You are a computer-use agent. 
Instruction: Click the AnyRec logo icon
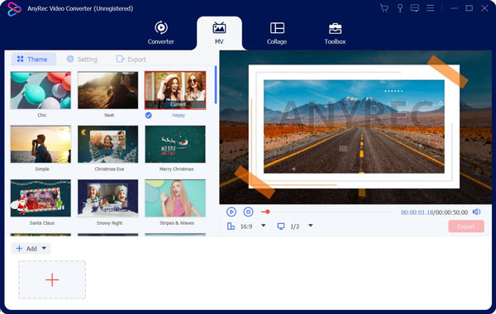coord(14,9)
